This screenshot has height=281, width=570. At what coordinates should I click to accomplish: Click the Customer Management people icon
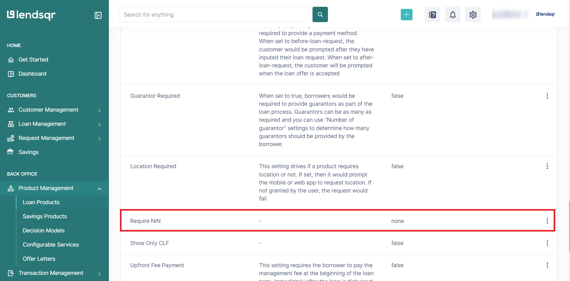tap(11, 110)
